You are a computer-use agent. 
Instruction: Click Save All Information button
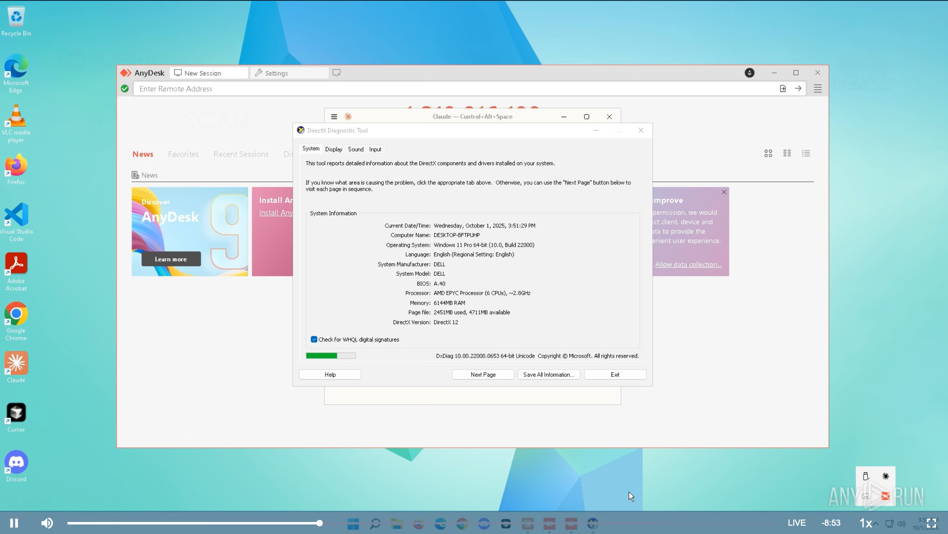click(549, 375)
